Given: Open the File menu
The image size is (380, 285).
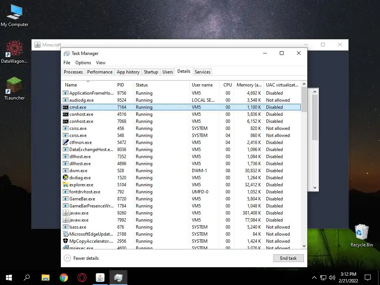Looking at the screenshot, I should [67, 62].
